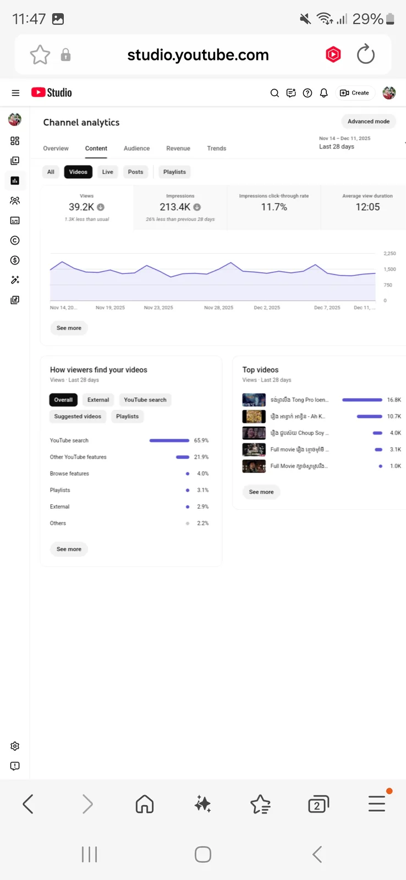Screen dimensions: 406x880
Task: Open the Subtitles sidebar icon
Action: coord(15,221)
